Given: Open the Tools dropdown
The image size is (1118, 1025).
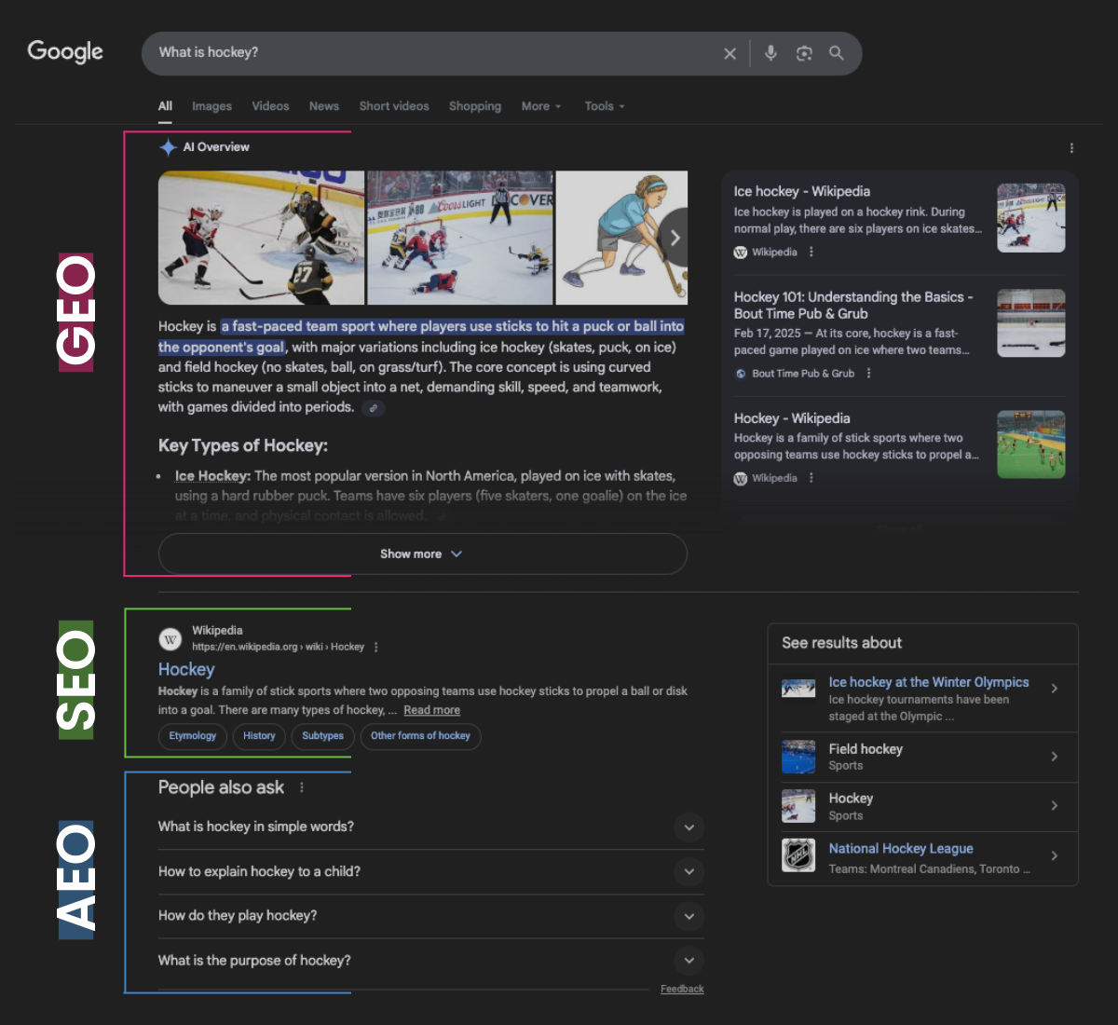Looking at the screenshot, I should [x=605, y=106].
